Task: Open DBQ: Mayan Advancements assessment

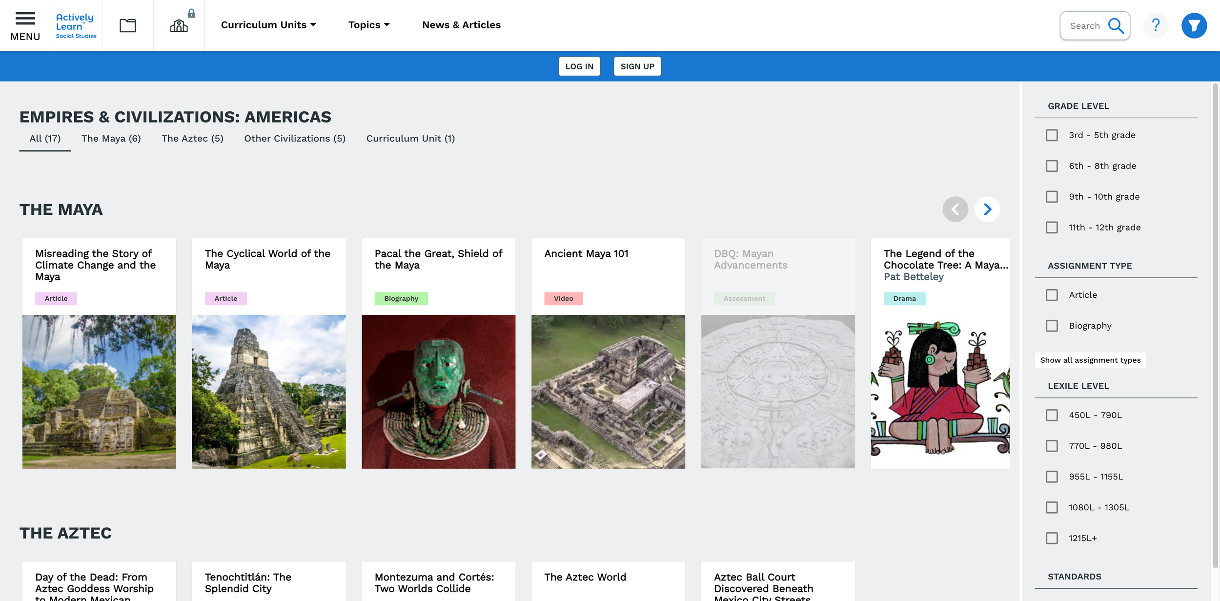Action: coord(751,259)
